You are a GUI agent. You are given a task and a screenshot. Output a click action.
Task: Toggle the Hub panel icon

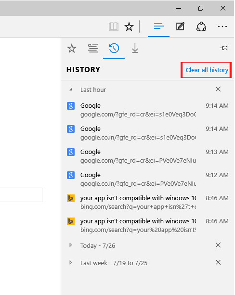[x=158, y=26]
